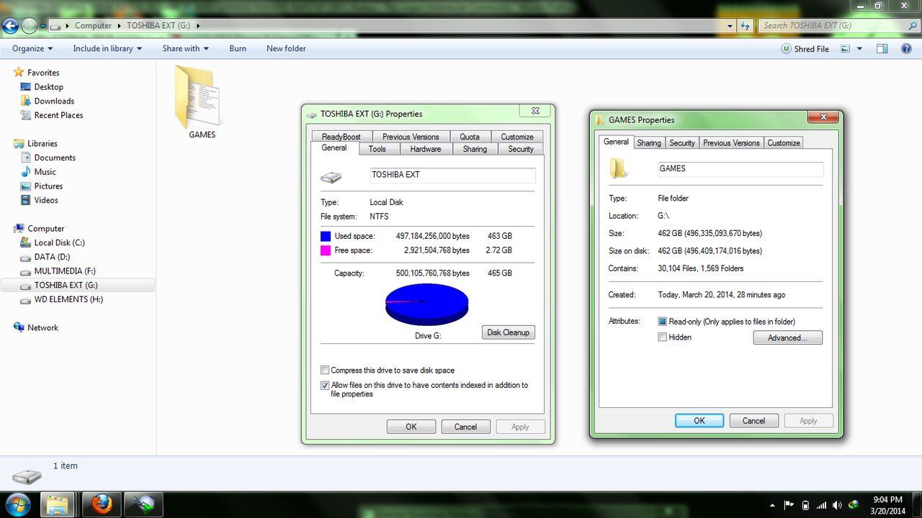Viewport: 922px width, 518px height.
Task: Switch to ReadyBoost tab
Action: [x=341, y=137]
